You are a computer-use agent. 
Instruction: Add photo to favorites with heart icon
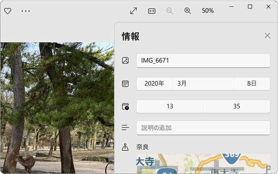point(8,11)
